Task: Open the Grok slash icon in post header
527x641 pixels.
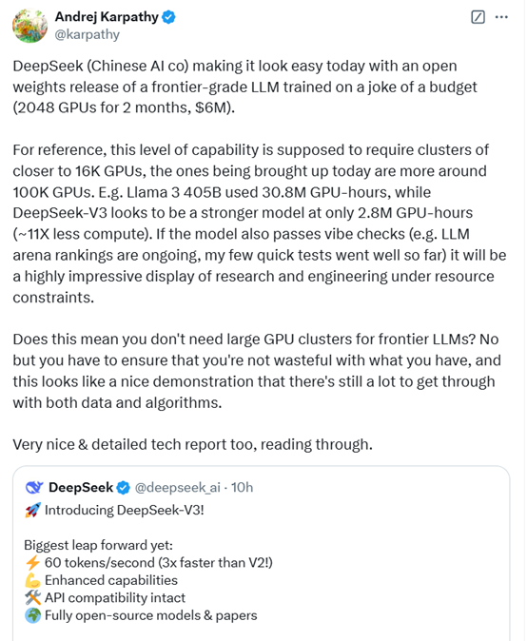Action: coord(478,17)
